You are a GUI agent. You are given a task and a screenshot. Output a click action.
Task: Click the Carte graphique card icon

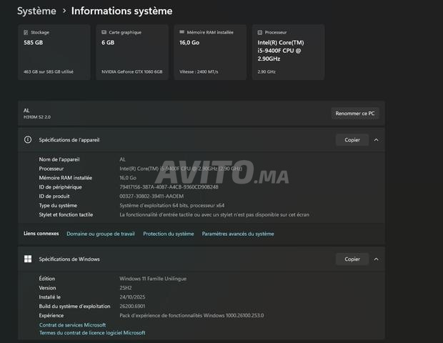tap(104, 33)
